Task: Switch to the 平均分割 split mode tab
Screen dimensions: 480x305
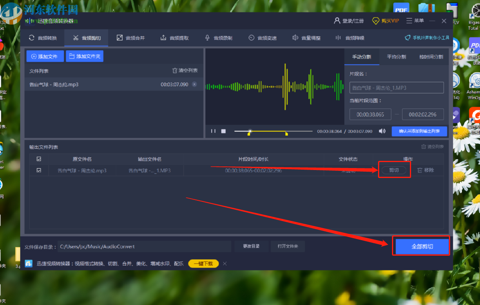Action: coord(396,57)
